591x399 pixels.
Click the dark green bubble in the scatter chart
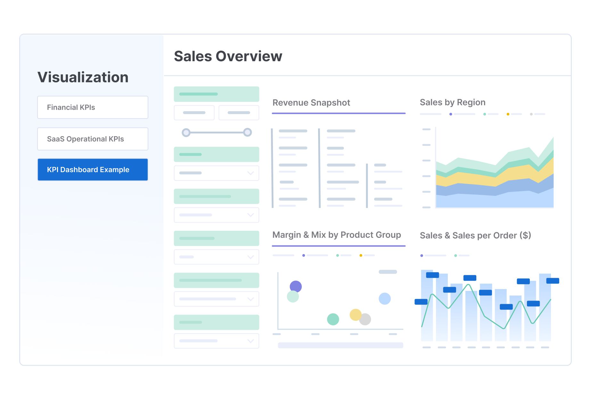[333, 319]
